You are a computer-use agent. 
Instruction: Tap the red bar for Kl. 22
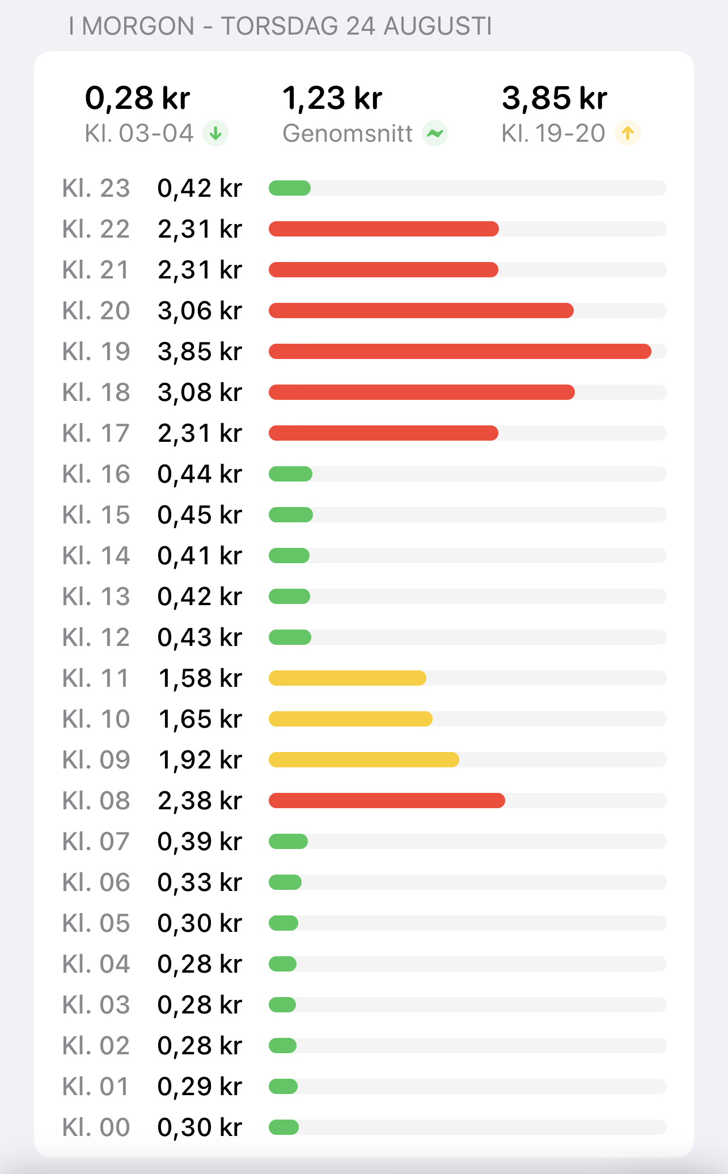384,229
